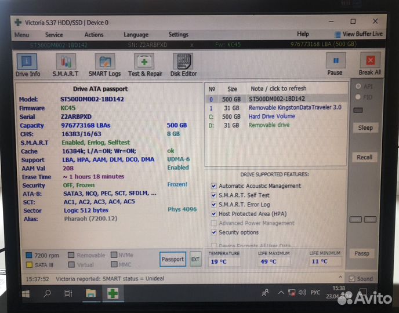
Task: Click the Pause toolbar icon
Action: click(x=336, y=60)
